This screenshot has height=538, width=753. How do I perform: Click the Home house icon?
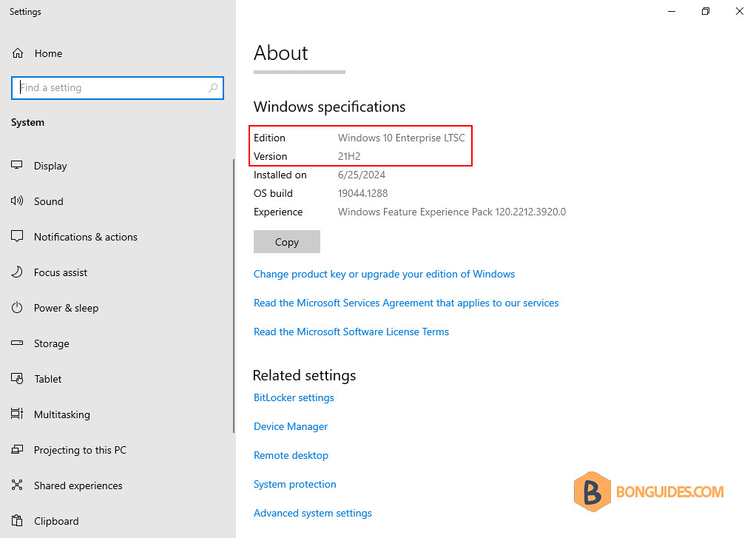click(18, 53)
